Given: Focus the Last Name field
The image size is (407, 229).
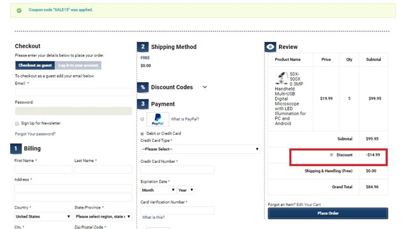Looking at the screenshot, I should click(103, 169).
